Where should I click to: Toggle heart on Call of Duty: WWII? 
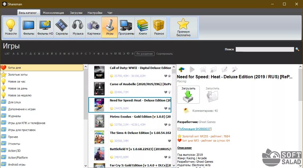pyautogui.click(x=166, y=76)
